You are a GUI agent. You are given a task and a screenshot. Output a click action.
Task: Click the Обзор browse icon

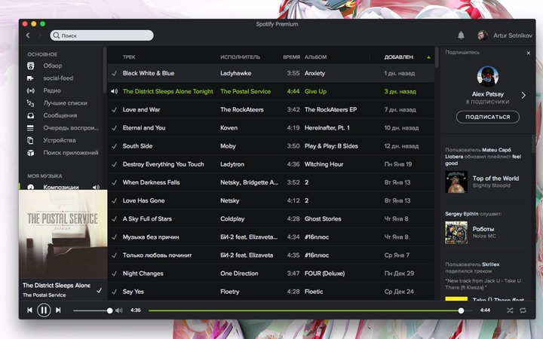[31, 66]
